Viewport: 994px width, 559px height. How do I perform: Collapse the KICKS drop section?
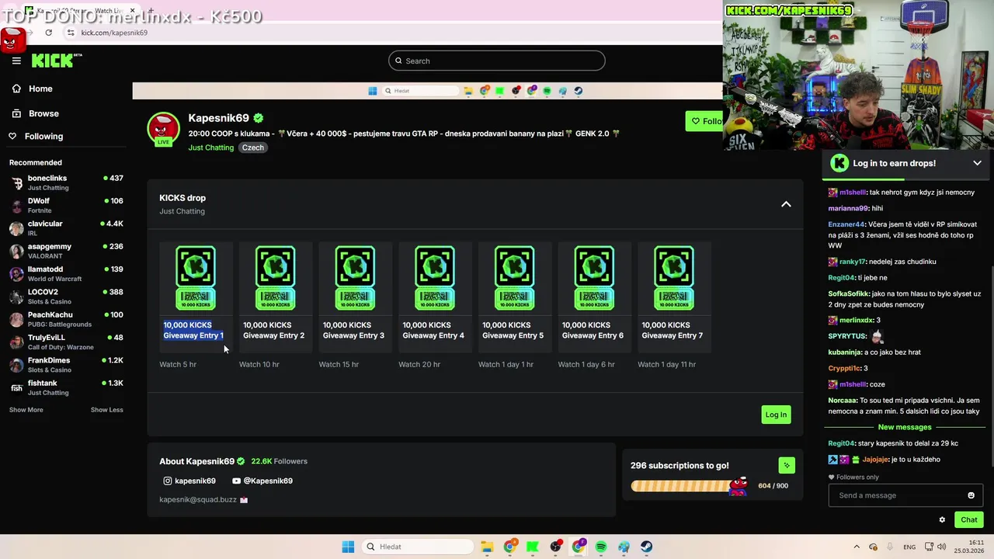click(786, 204)
